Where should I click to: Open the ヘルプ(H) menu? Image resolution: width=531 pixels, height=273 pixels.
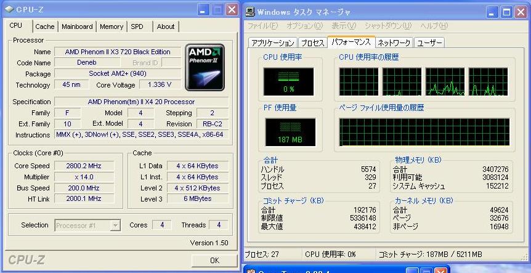[434, 26]
